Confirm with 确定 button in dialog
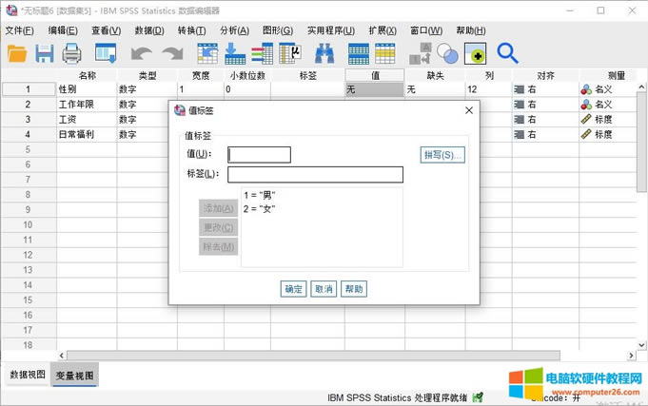 pos(293,289)
